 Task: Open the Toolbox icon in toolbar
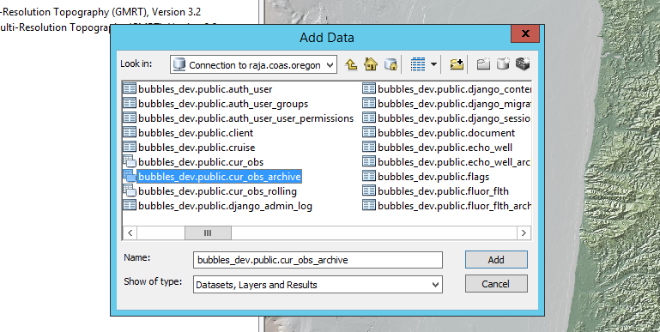coord(523,64)
